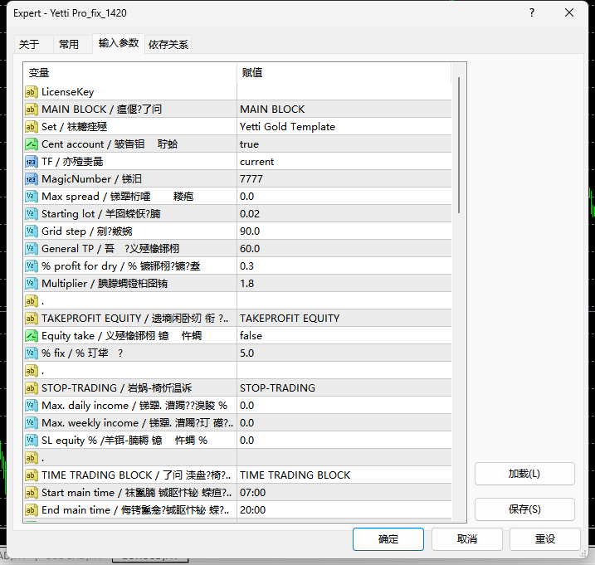This screenshot has width=595, height=565.
Task: Select the MagicNumber value 7777
Action: pyautogui.click(x=344, y=179)
